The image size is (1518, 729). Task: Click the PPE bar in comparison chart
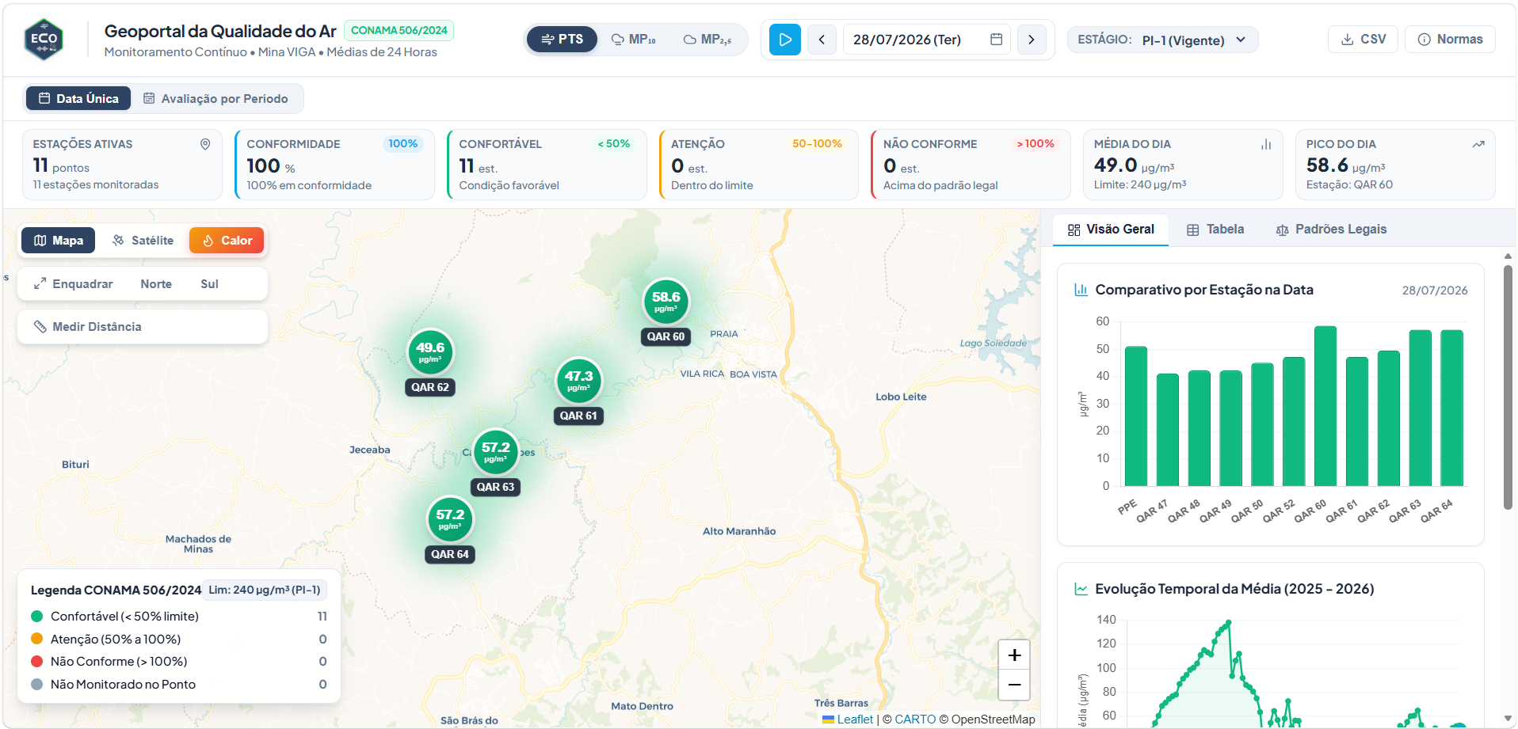click(x=1136, y=416)
